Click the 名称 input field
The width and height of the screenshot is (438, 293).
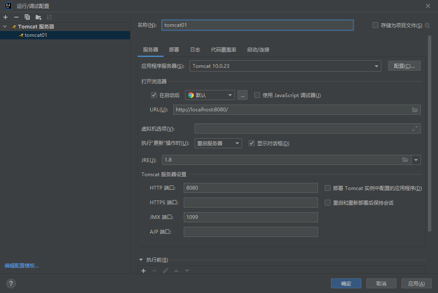pyautogui.click(x=258, y=25)
